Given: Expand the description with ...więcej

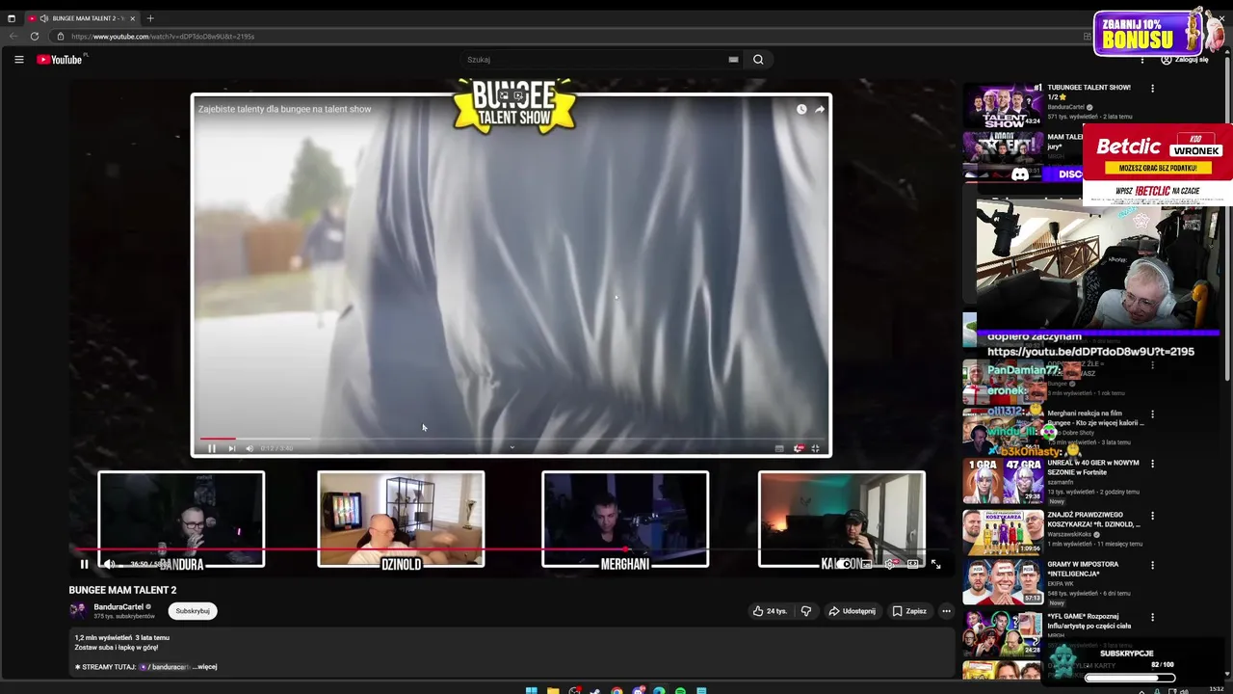Looking at the screenshot, I should (x=204, y=667).
